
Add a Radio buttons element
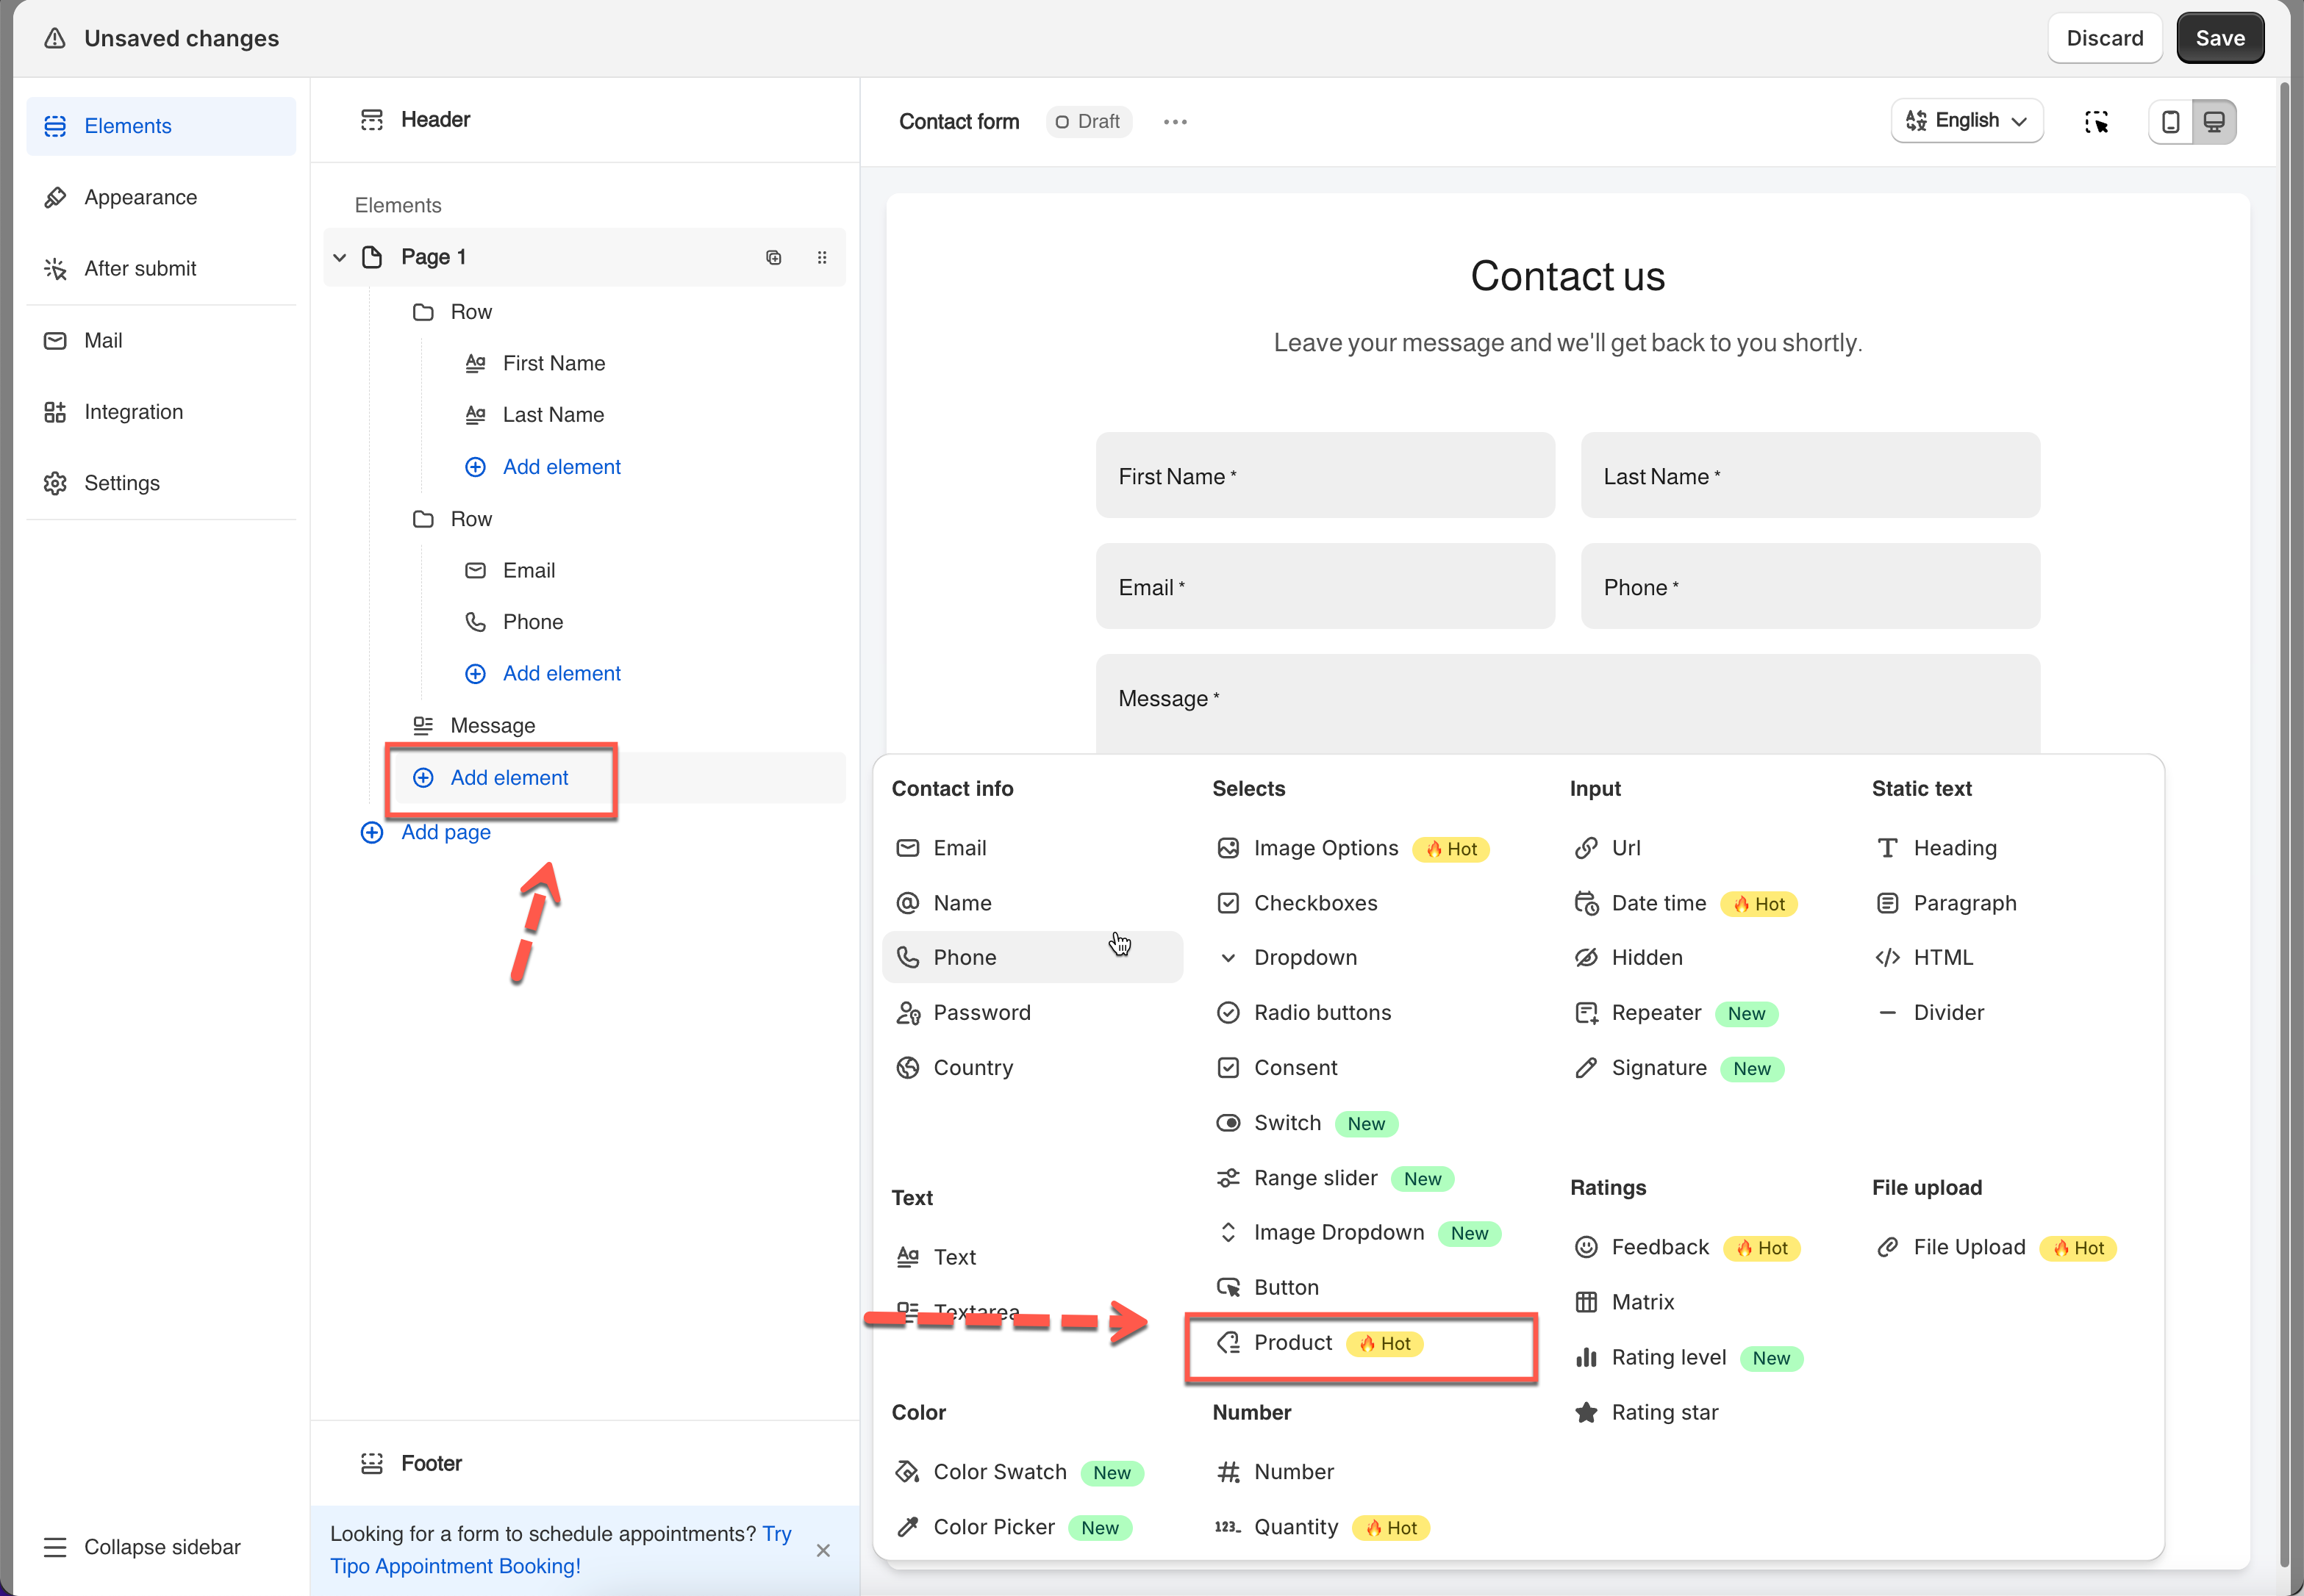[1322, 1013]
